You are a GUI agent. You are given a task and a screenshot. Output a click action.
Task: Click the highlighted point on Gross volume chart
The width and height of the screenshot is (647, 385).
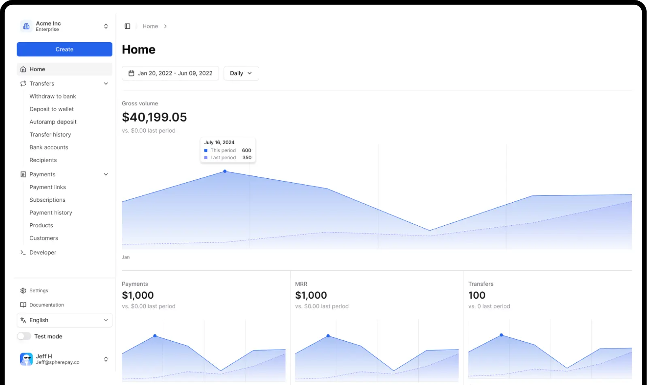225,171
